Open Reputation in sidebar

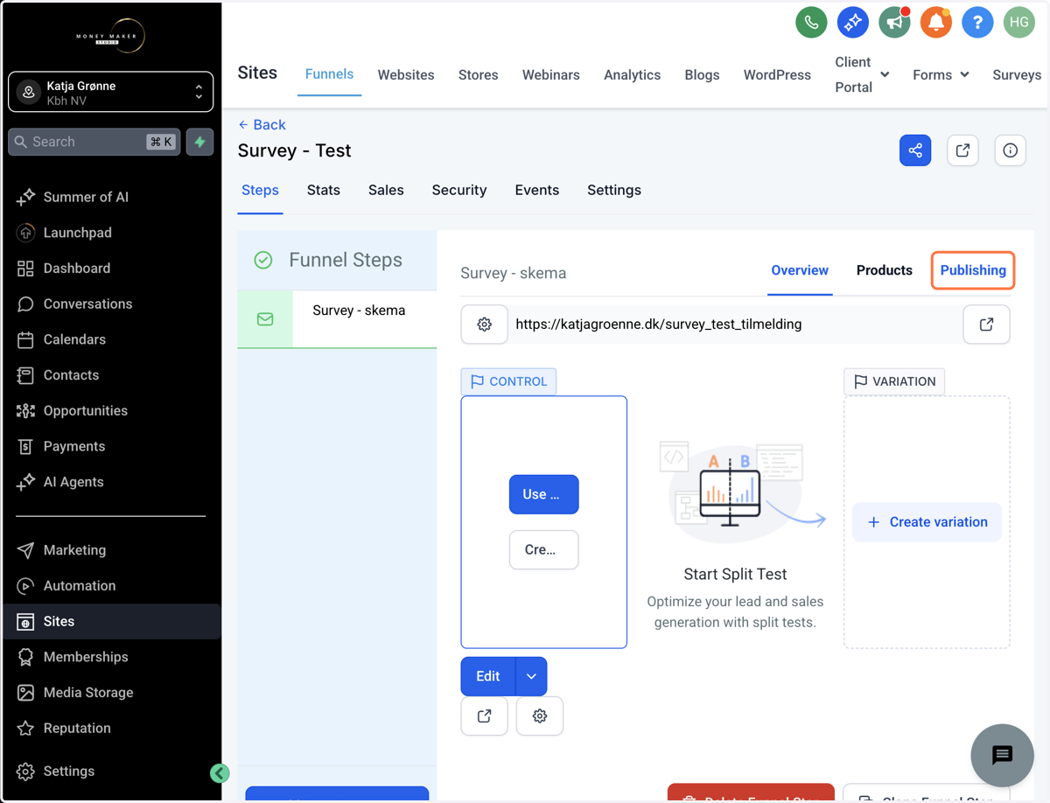click(77, 728)
